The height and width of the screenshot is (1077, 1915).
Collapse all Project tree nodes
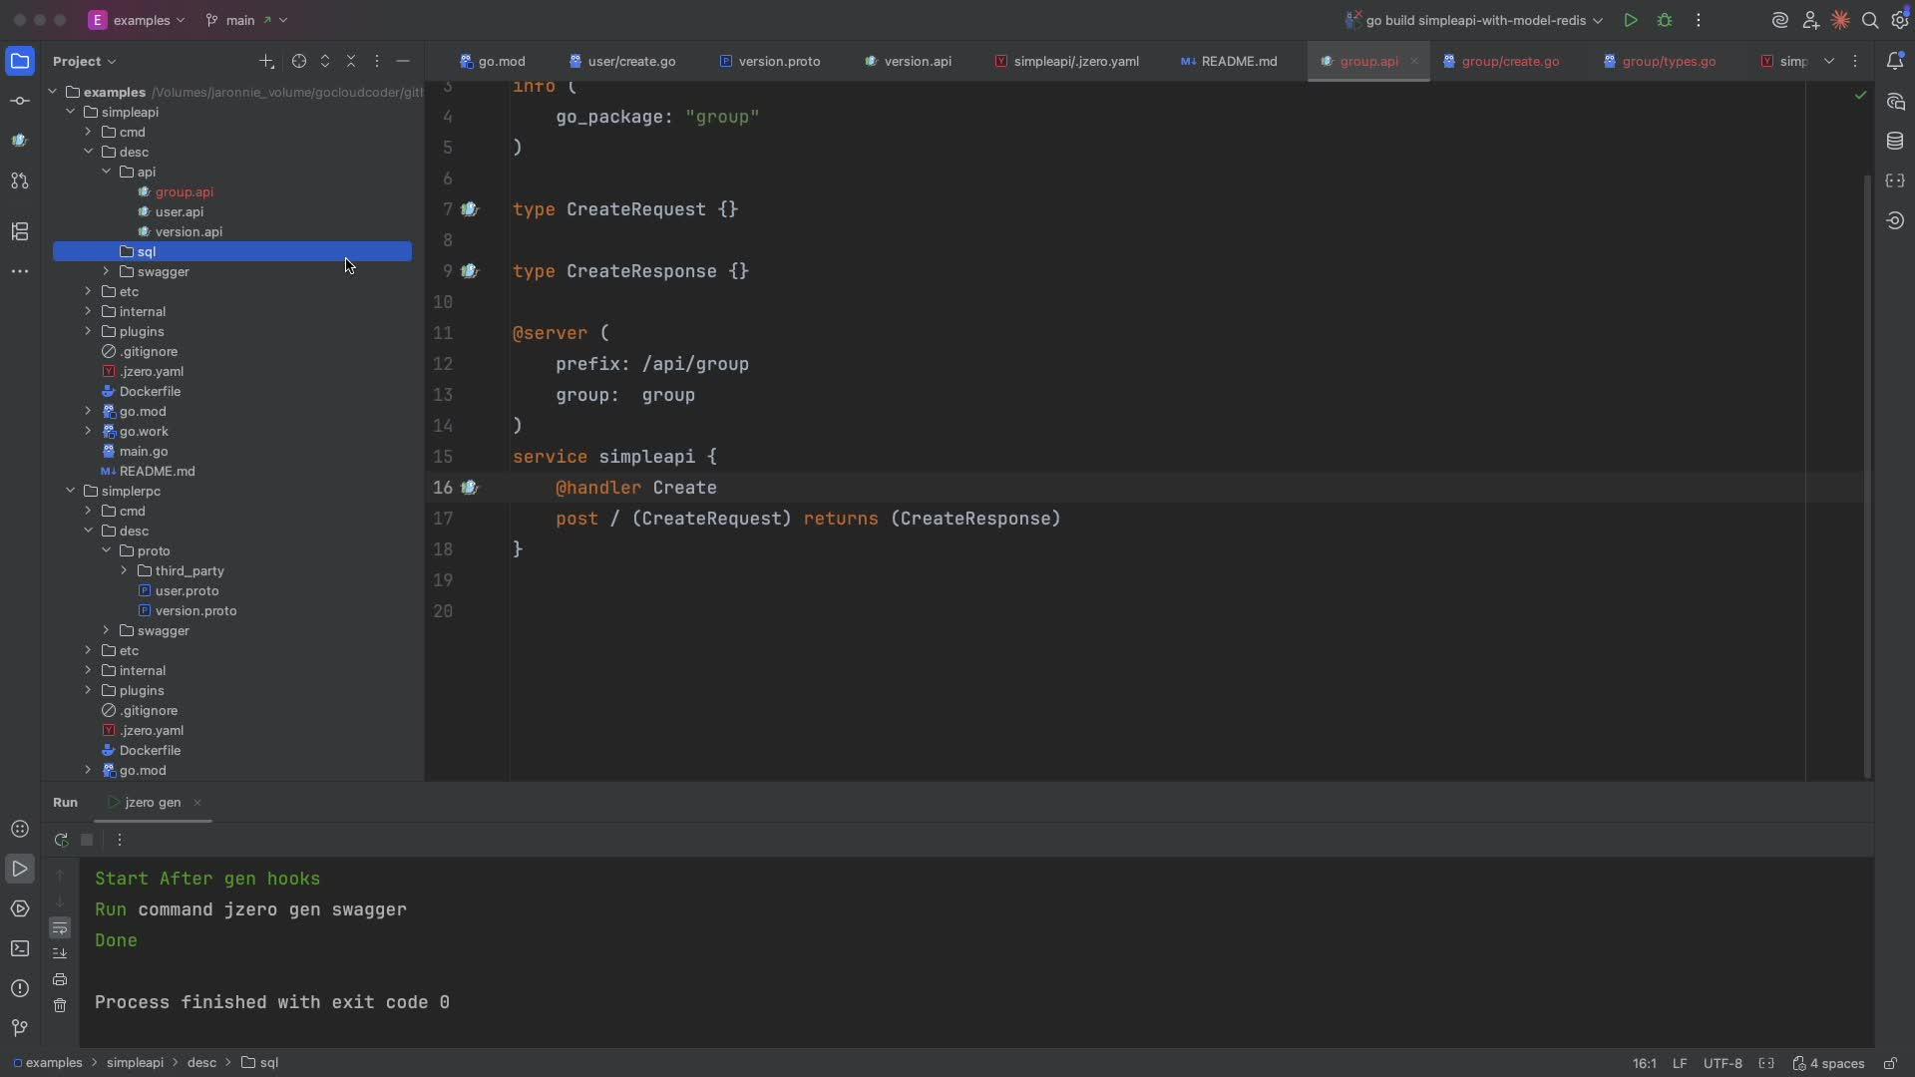pyautogui.click(x=351, y=61)
